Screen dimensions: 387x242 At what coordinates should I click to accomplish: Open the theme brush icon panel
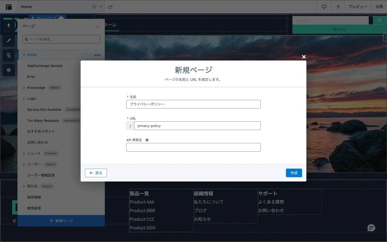[9, 40]
